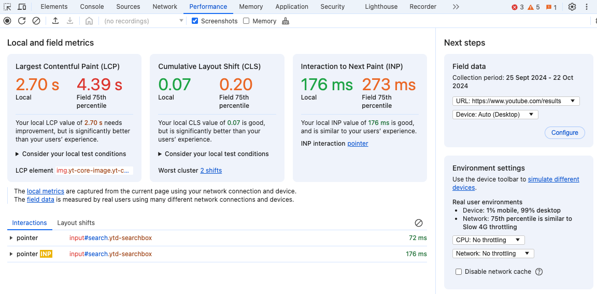This screenshot has width=597, height=294.
Task: Click the record and reload icon
Action: [x=22, y=21]
